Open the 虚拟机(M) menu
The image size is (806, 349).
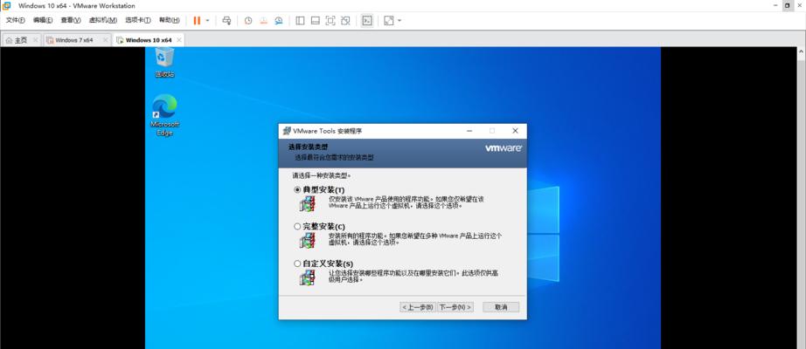tap(103, 21)
